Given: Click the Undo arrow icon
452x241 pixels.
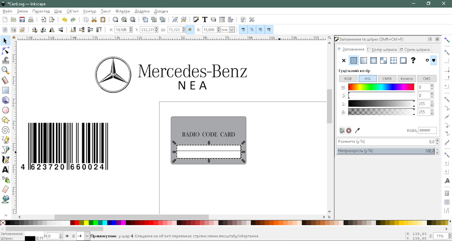Looking at the screenshot, I should pyautogui.click(x=65, y=20).
